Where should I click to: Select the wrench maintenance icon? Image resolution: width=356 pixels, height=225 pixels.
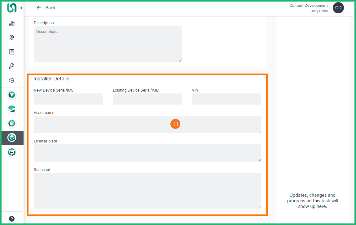click(12, 66)
